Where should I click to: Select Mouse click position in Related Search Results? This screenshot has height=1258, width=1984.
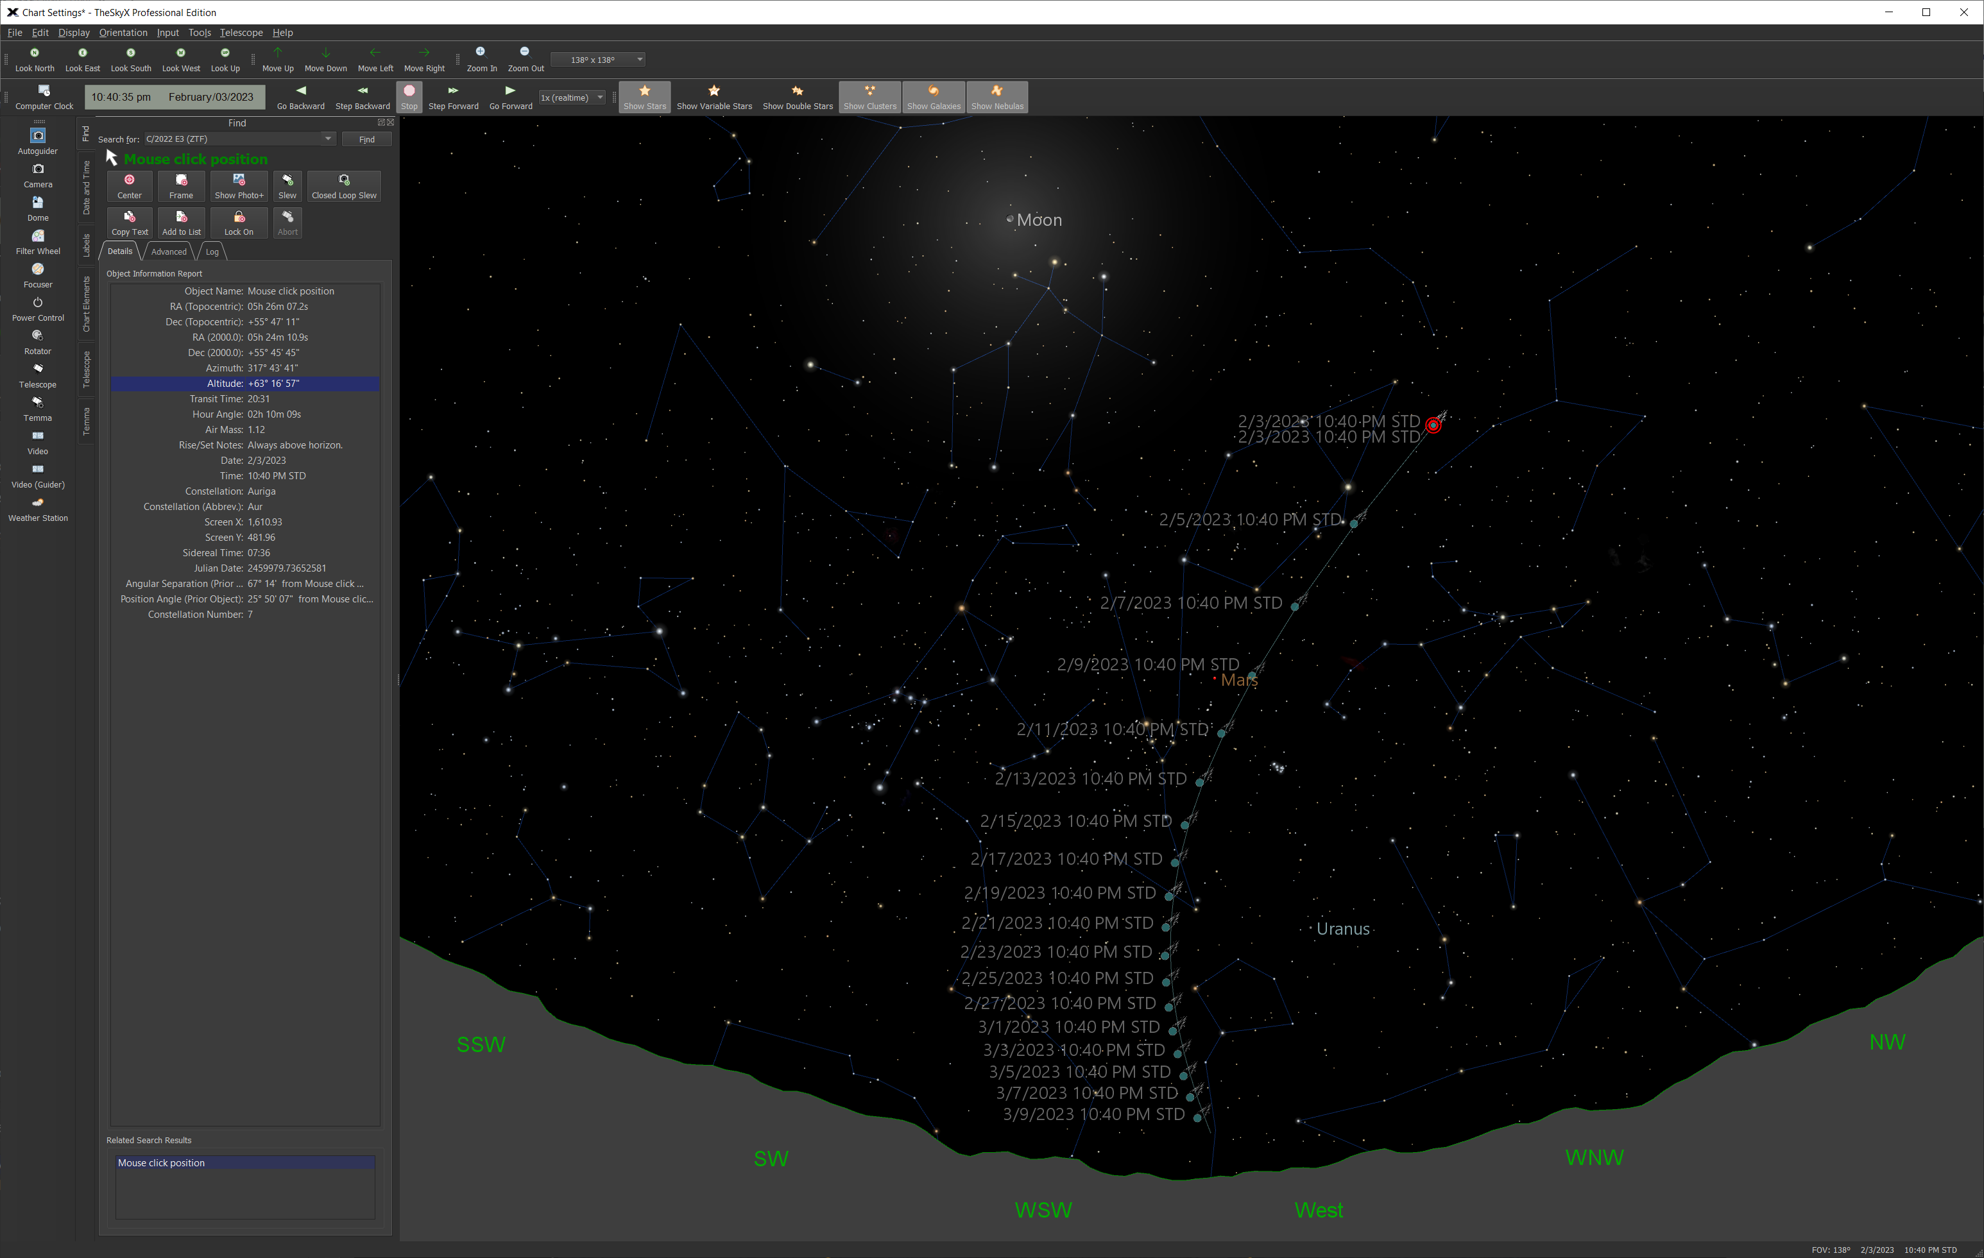244,1162
